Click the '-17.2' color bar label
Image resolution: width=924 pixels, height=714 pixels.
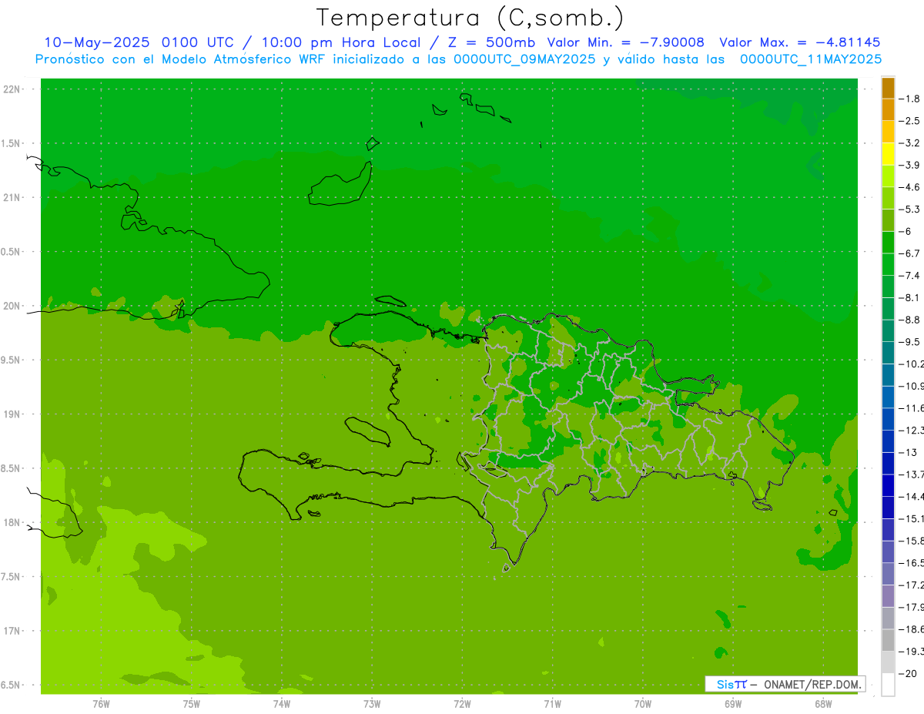(x=910, y=585)
